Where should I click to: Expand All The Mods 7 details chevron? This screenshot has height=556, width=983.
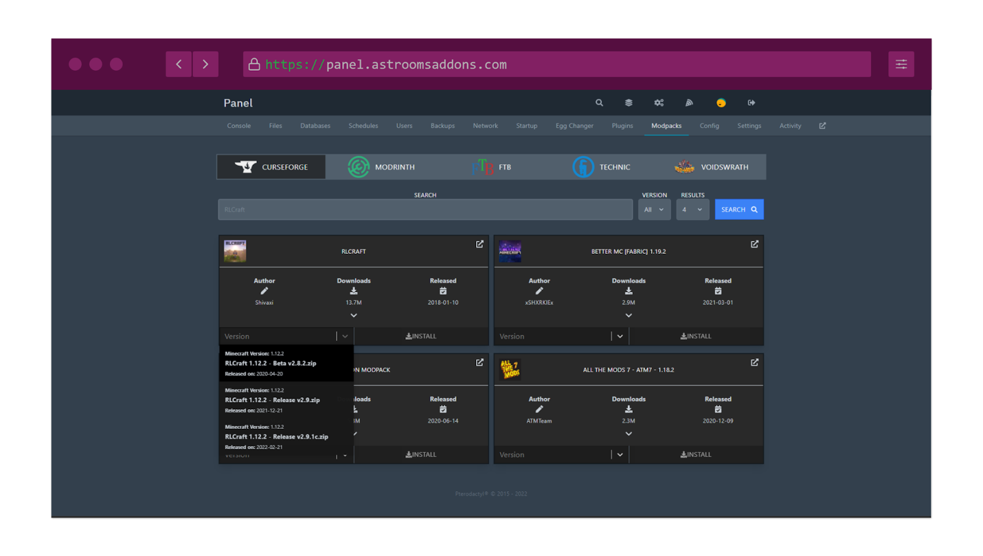coord(629,434)
